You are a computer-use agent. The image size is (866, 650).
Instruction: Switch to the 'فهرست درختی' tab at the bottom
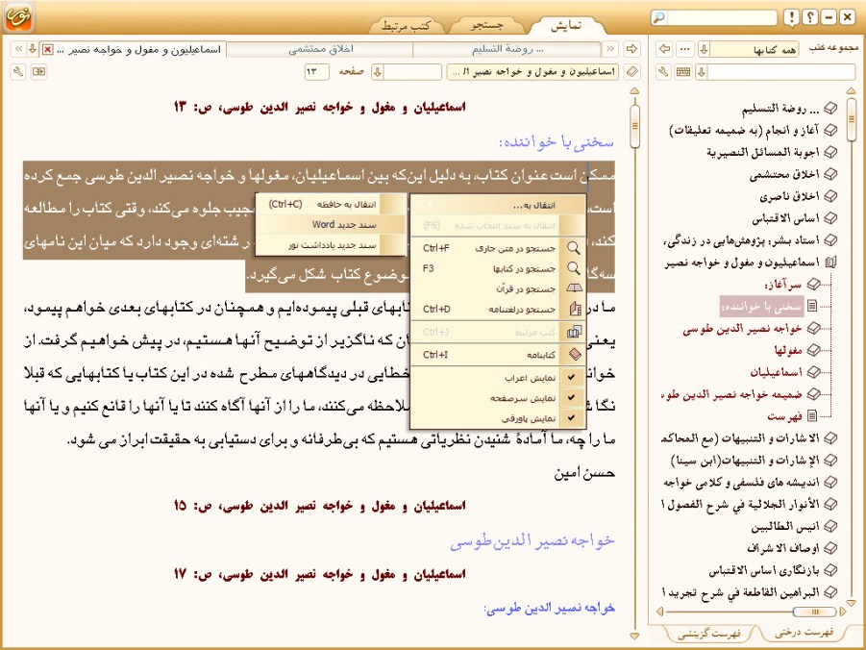point(803,633)
